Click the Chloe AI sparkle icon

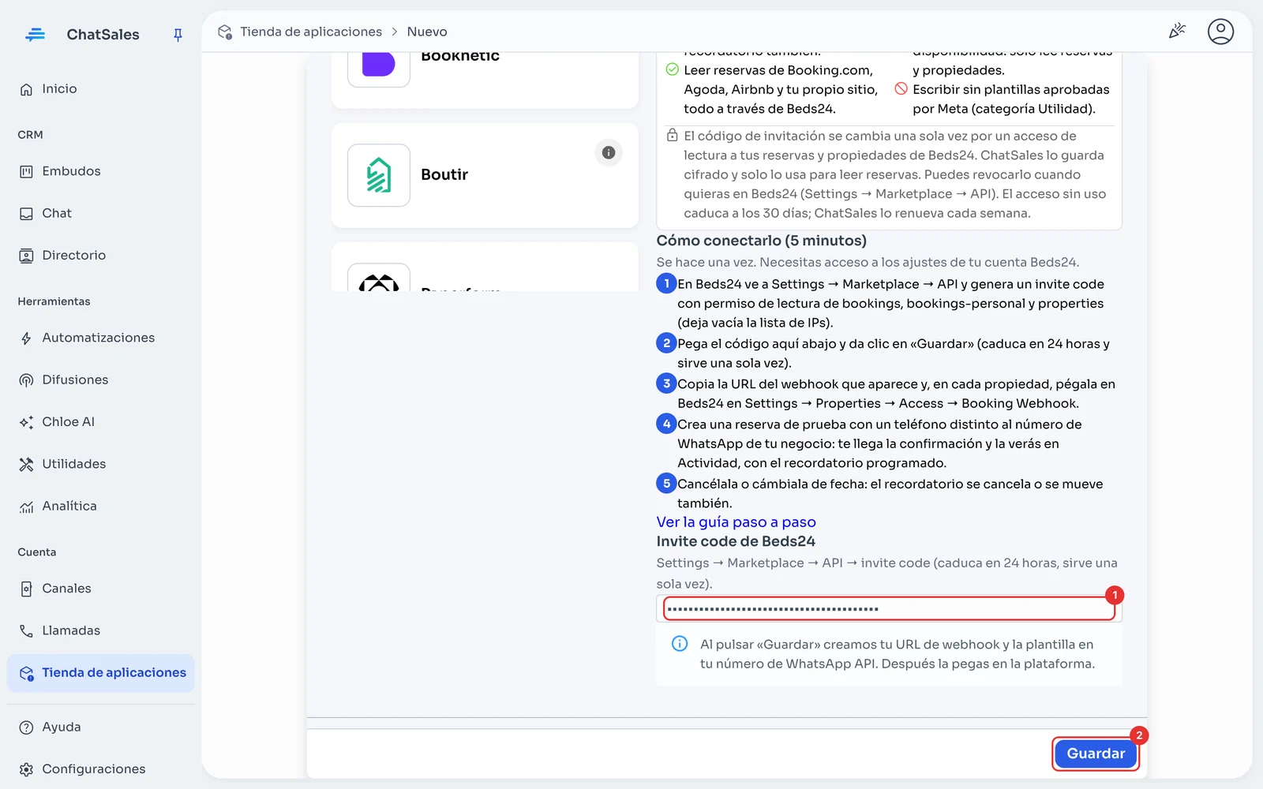pos(26,422)
